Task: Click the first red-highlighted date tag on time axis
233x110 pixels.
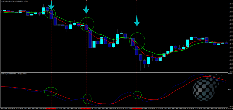Action: tap(51, 109)
